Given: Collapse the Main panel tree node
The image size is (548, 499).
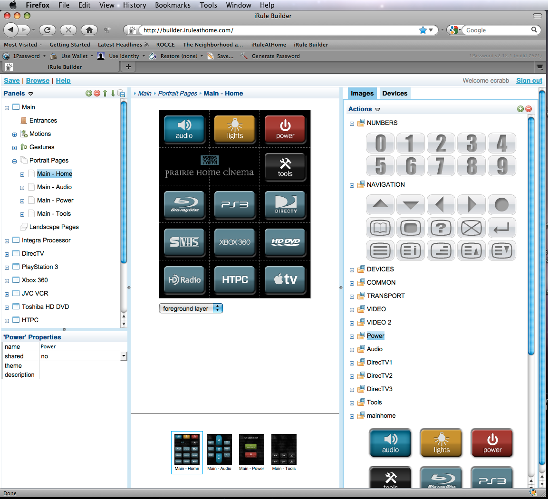Looking at the screenshot, I should (7, 108).
